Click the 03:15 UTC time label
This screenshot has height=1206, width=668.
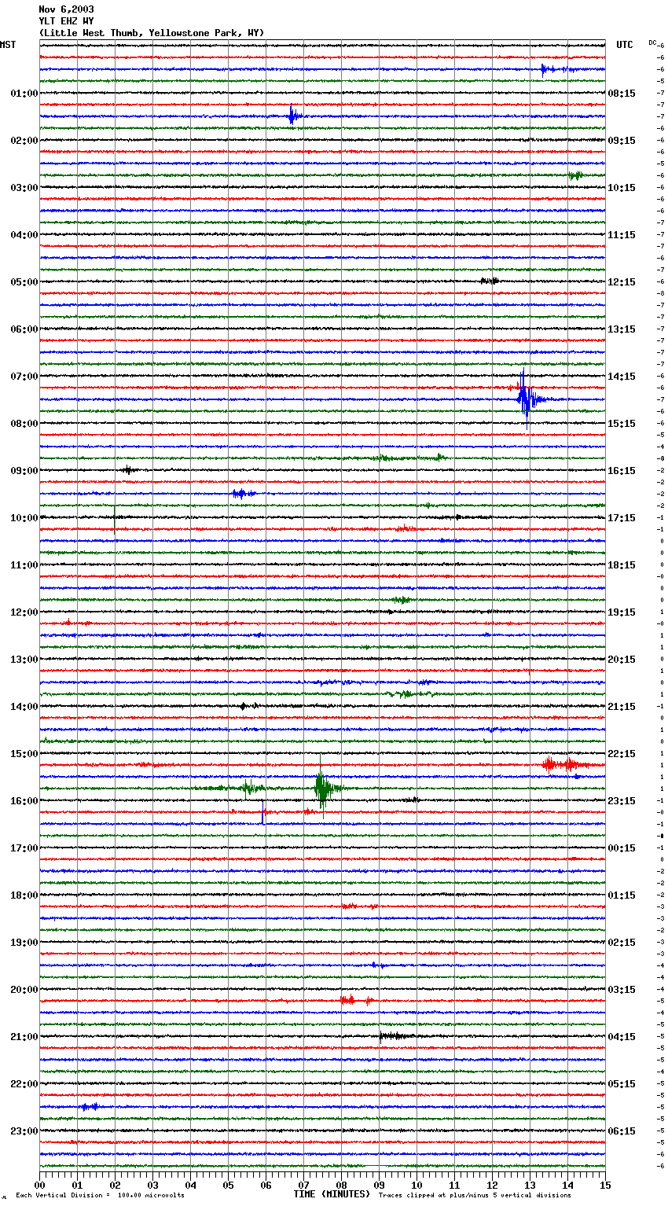pos(622,990)
